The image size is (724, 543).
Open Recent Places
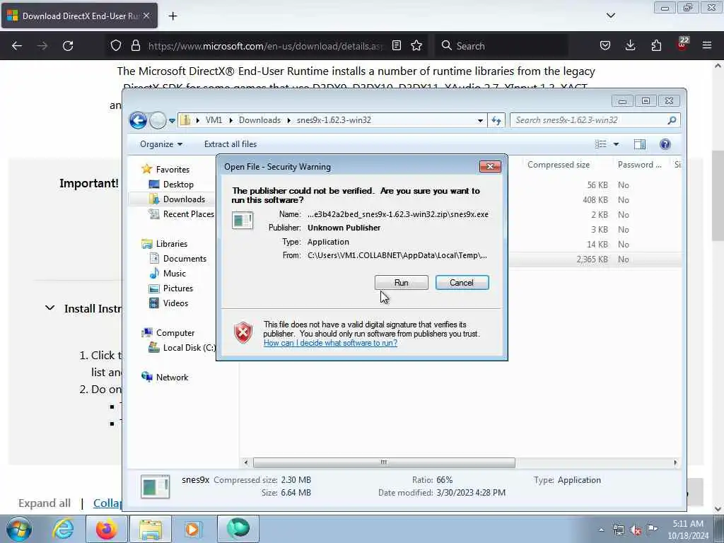(x=188, y=214)
